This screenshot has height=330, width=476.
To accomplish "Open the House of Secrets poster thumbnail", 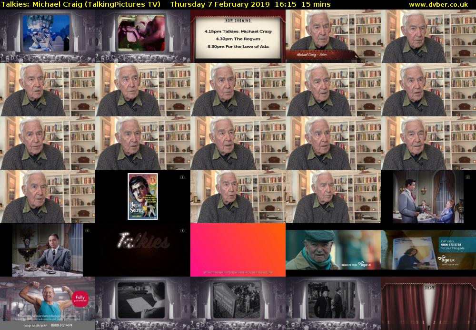I will point(143,196).
